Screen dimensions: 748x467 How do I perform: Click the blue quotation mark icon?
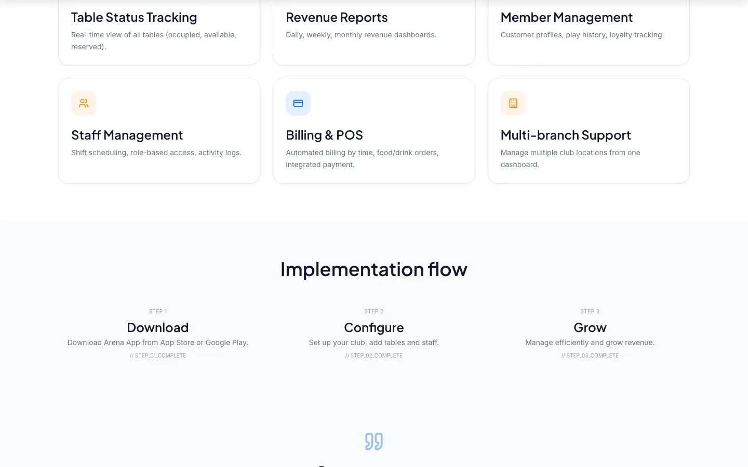click(x=374, y=442)
